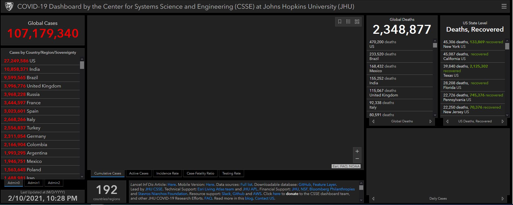
Task: Go to previous panel before US Deaths, Recovered
Action: (447, 122)
